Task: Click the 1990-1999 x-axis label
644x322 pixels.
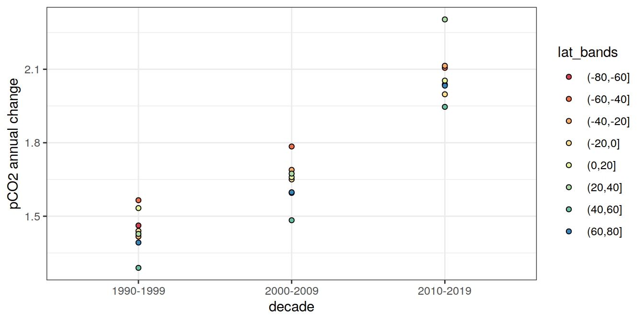Action: pos(138,291)
